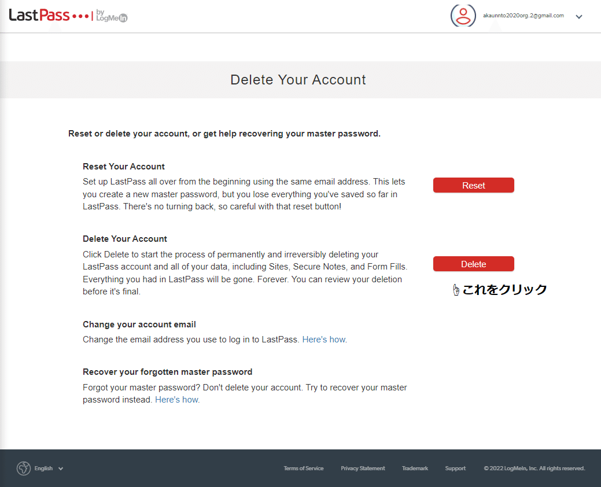
Task: Open Terms of Service link
Action: 304,468
